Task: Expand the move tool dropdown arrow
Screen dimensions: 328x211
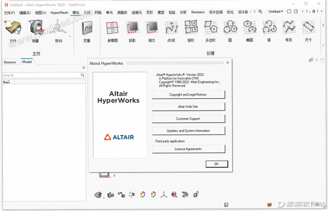Action: 70,37
